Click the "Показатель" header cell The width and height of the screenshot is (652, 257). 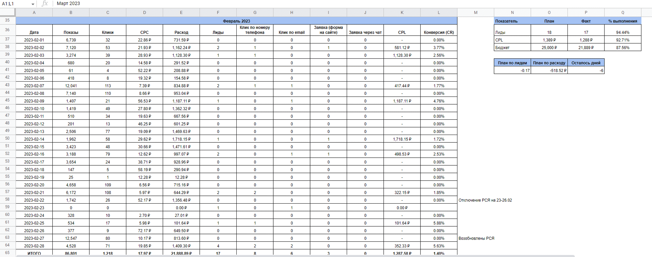(512, 21)
